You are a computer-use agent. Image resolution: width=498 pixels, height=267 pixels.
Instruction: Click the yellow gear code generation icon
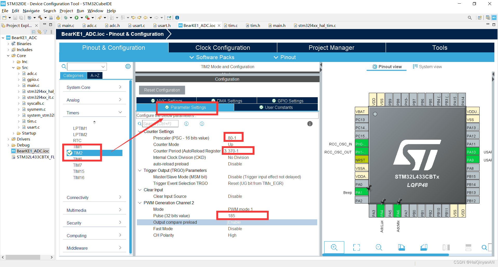click(x=58, y=18)
